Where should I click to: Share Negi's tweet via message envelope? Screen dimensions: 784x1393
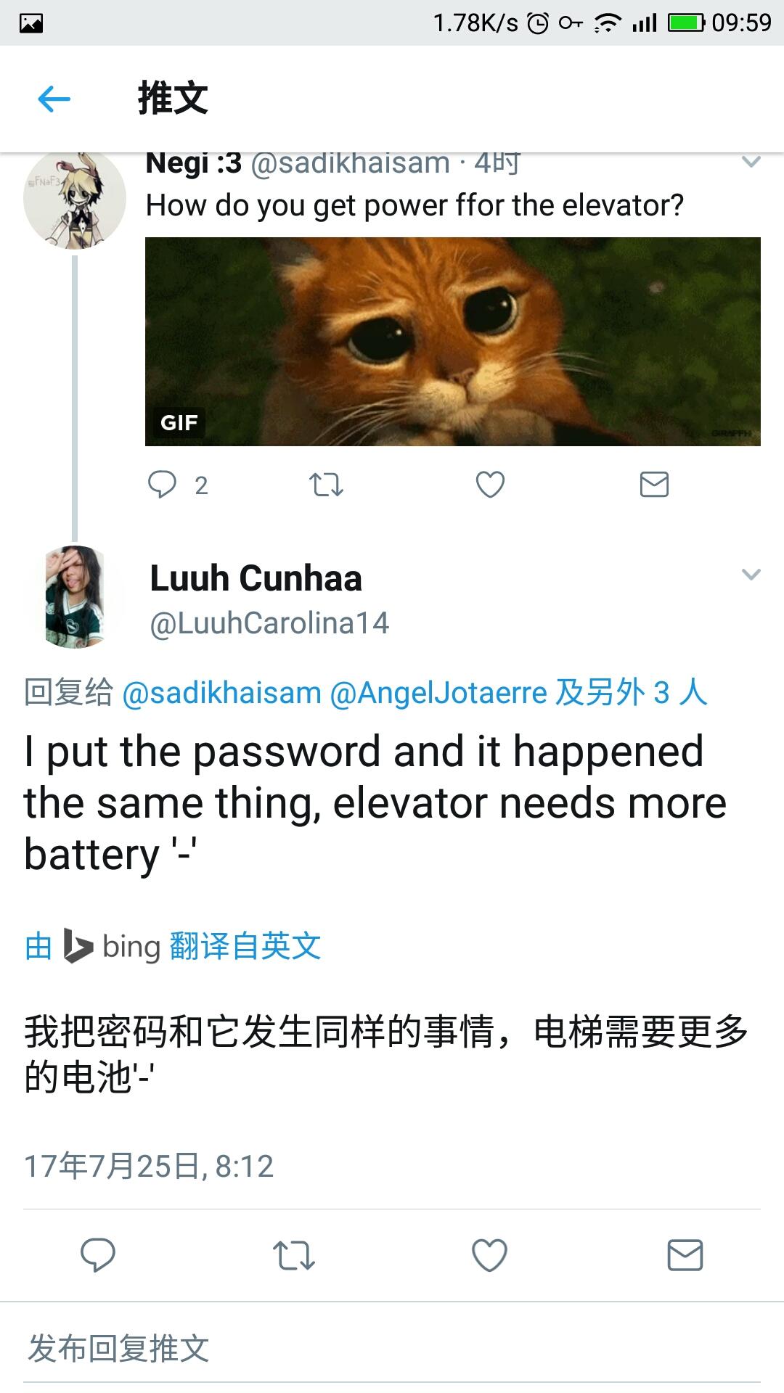[x=654, y=484]
